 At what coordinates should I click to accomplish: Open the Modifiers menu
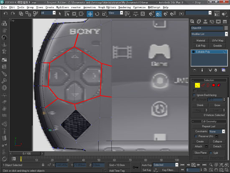62,8
